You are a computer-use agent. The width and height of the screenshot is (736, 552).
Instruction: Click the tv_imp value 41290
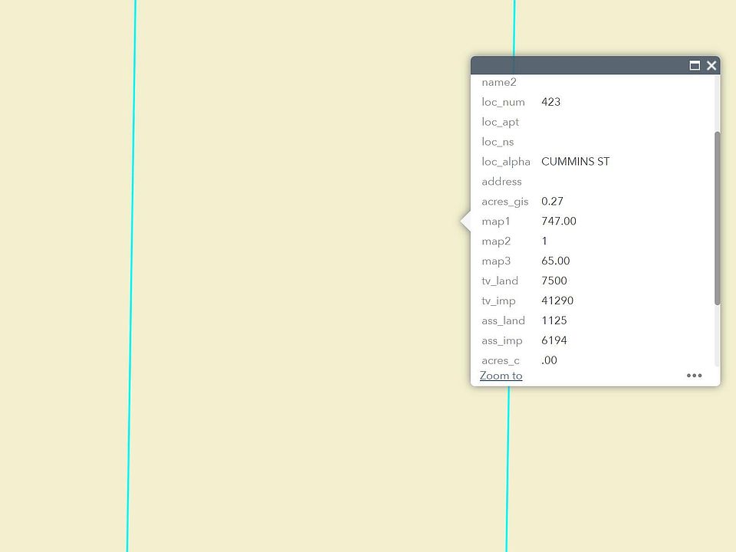point(557,301)
